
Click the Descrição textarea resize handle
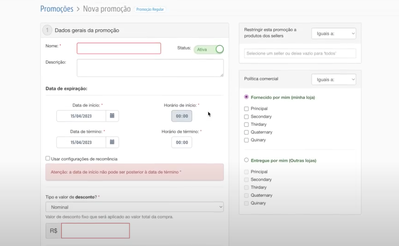coord(222,75)
